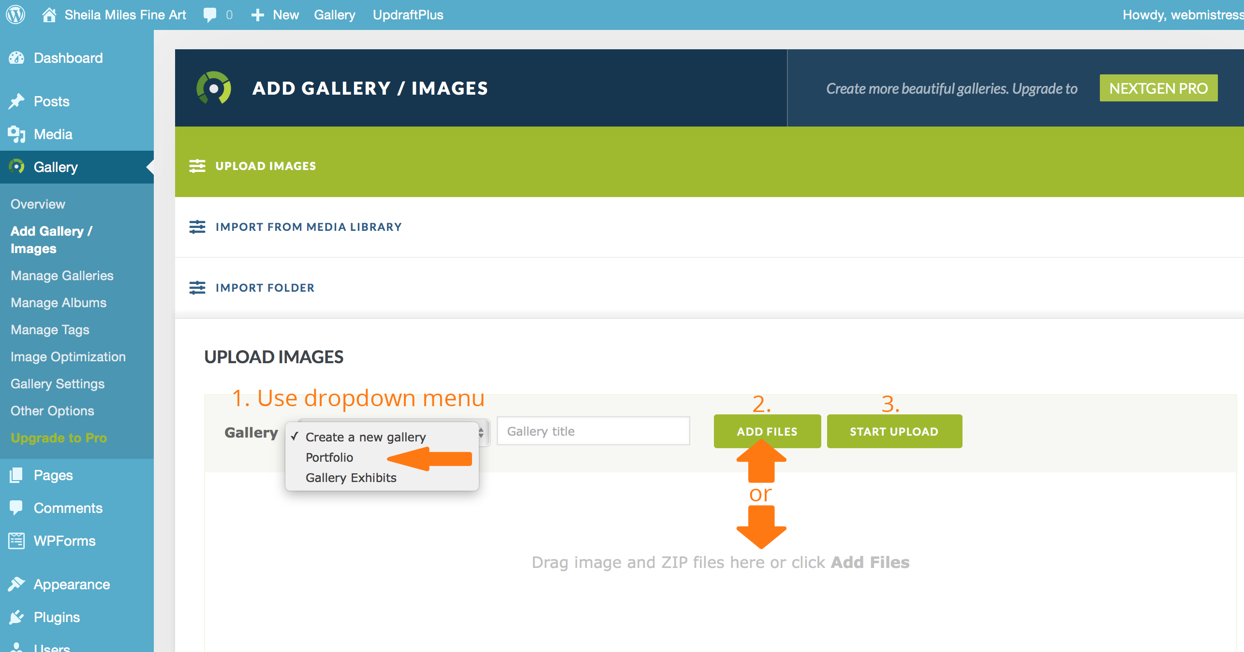
Task: Click the Media library icon
Action: tap(16, 134)
